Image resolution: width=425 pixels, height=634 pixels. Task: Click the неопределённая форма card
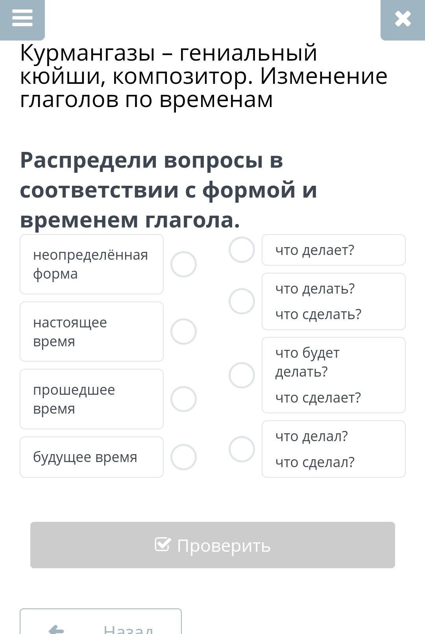coord(92,264)
